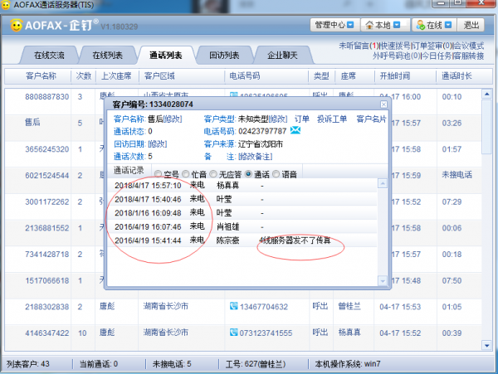Open the 在线 status dropdown arrow
498x374 pixels.
click(x=448, y=25)
